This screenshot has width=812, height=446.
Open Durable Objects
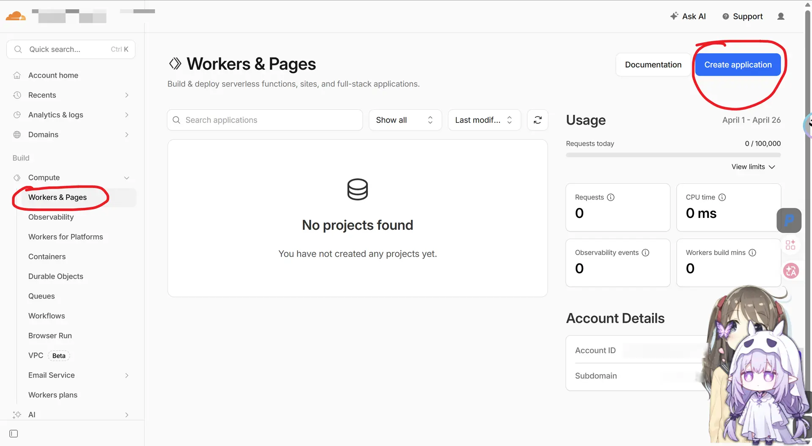(x=56, y=276)
